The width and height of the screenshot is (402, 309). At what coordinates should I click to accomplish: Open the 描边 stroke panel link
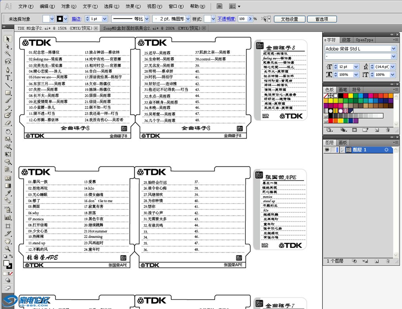tap(76, 19)
